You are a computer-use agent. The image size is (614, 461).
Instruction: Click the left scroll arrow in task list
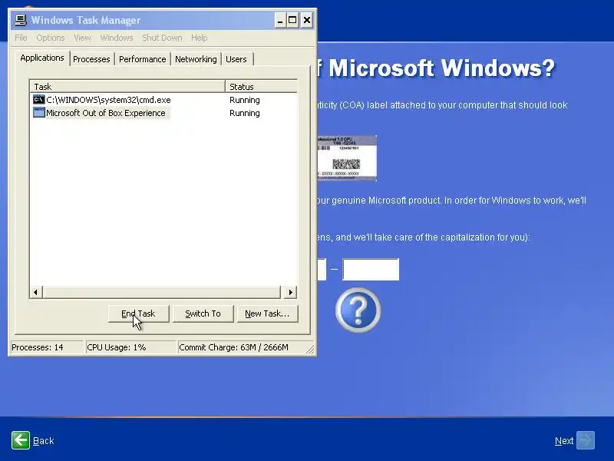coord(35,292)
